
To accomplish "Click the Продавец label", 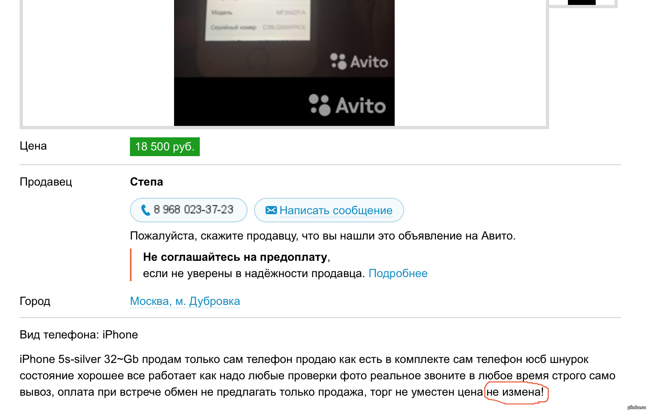I will tap(46, 182).
